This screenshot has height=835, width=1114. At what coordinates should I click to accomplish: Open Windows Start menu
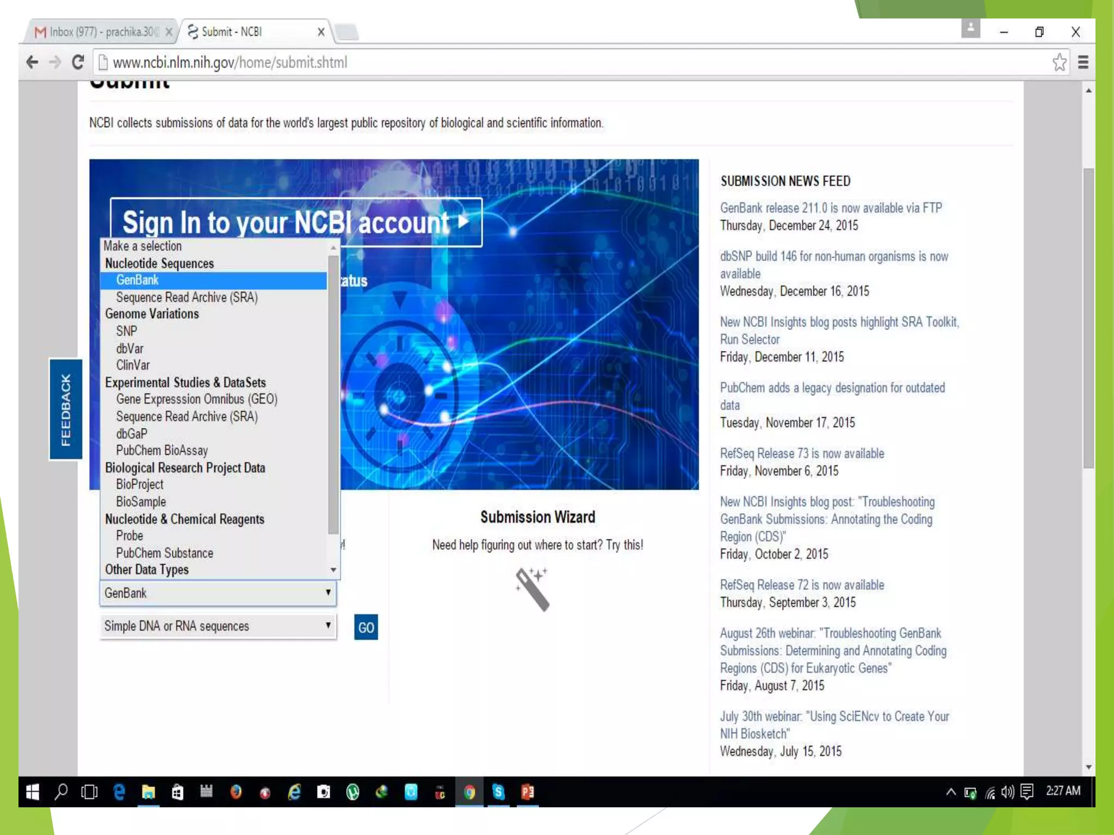pyautogui.click(x=33, y=792)
